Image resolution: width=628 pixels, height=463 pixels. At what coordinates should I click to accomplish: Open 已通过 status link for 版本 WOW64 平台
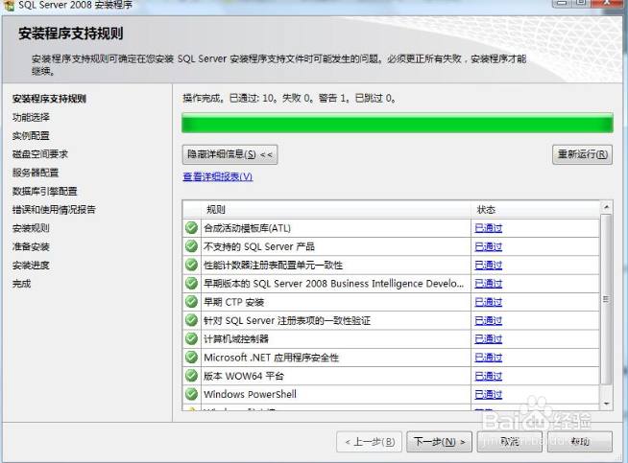488,376
